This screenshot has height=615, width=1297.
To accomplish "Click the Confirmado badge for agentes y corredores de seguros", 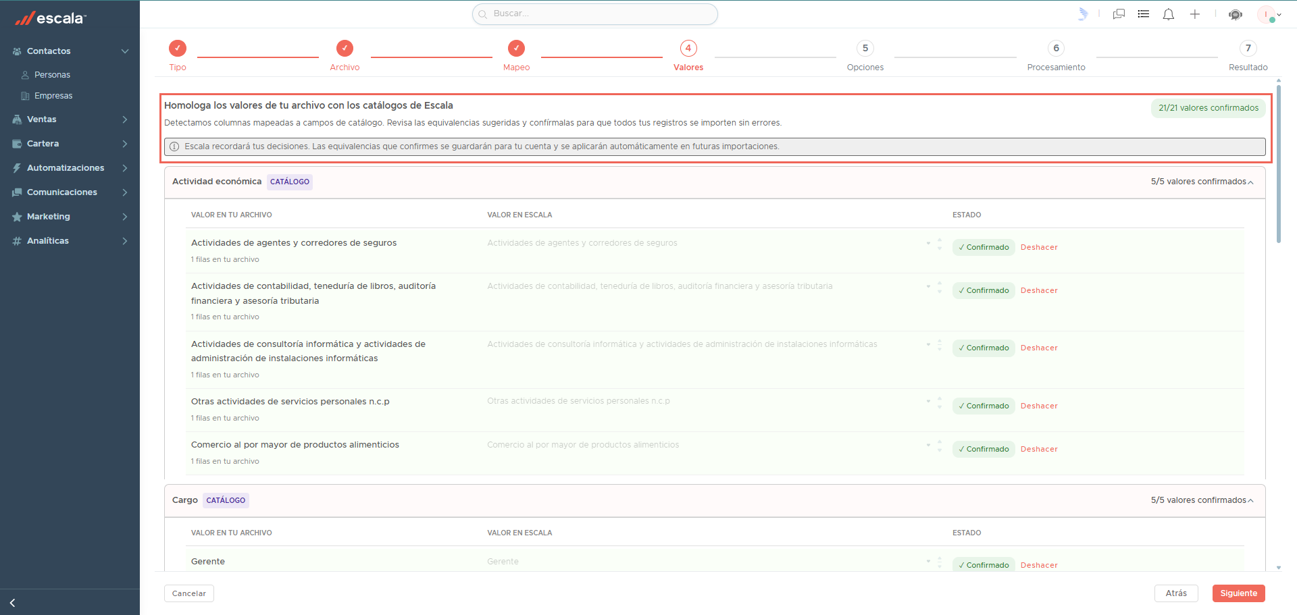I will click(984, 248).
